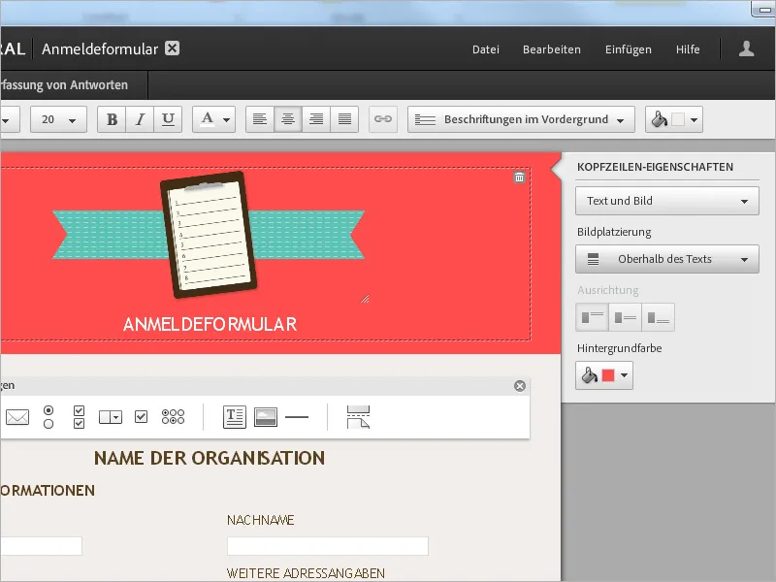Open the font size dropdown
This screenshot has height=582, width=776.
pos(58,118)
